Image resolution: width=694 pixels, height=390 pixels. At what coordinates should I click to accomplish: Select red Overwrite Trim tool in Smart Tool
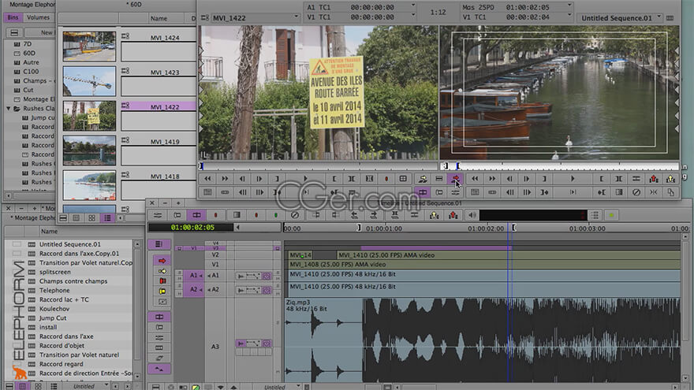tap(162, 280)
